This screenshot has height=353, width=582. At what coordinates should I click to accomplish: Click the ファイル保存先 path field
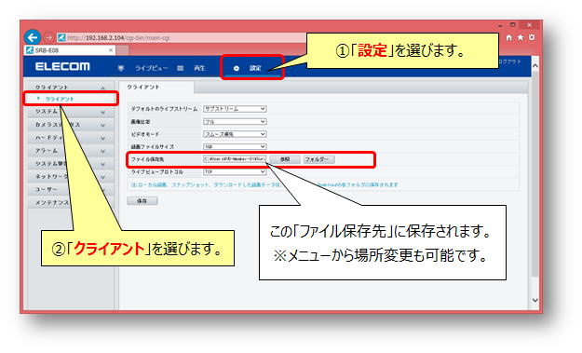point(235,159)
